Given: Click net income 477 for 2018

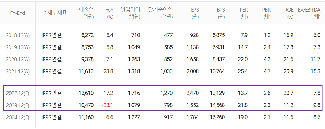Looking at the screenshot, I should [x=168, y=35].
